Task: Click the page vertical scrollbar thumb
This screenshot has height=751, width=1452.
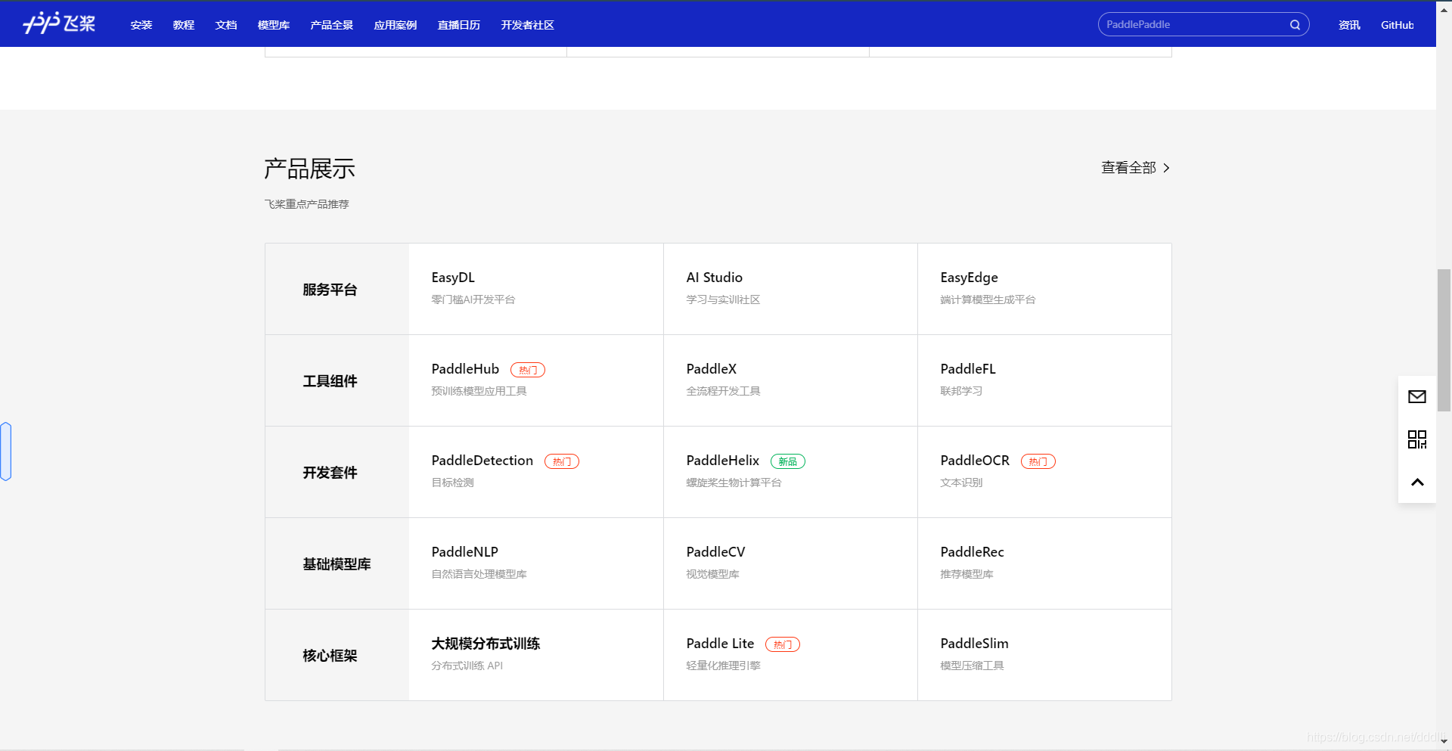Action: pyautogui.click(x=1444, y=340)
